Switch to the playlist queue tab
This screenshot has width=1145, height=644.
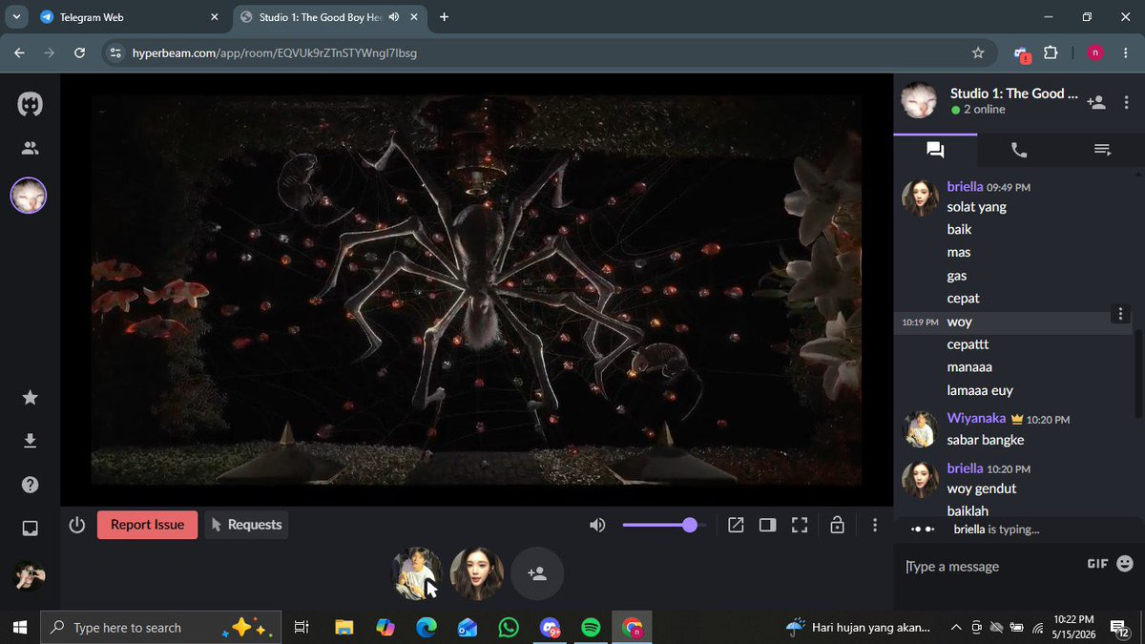tap(1102, 150)
